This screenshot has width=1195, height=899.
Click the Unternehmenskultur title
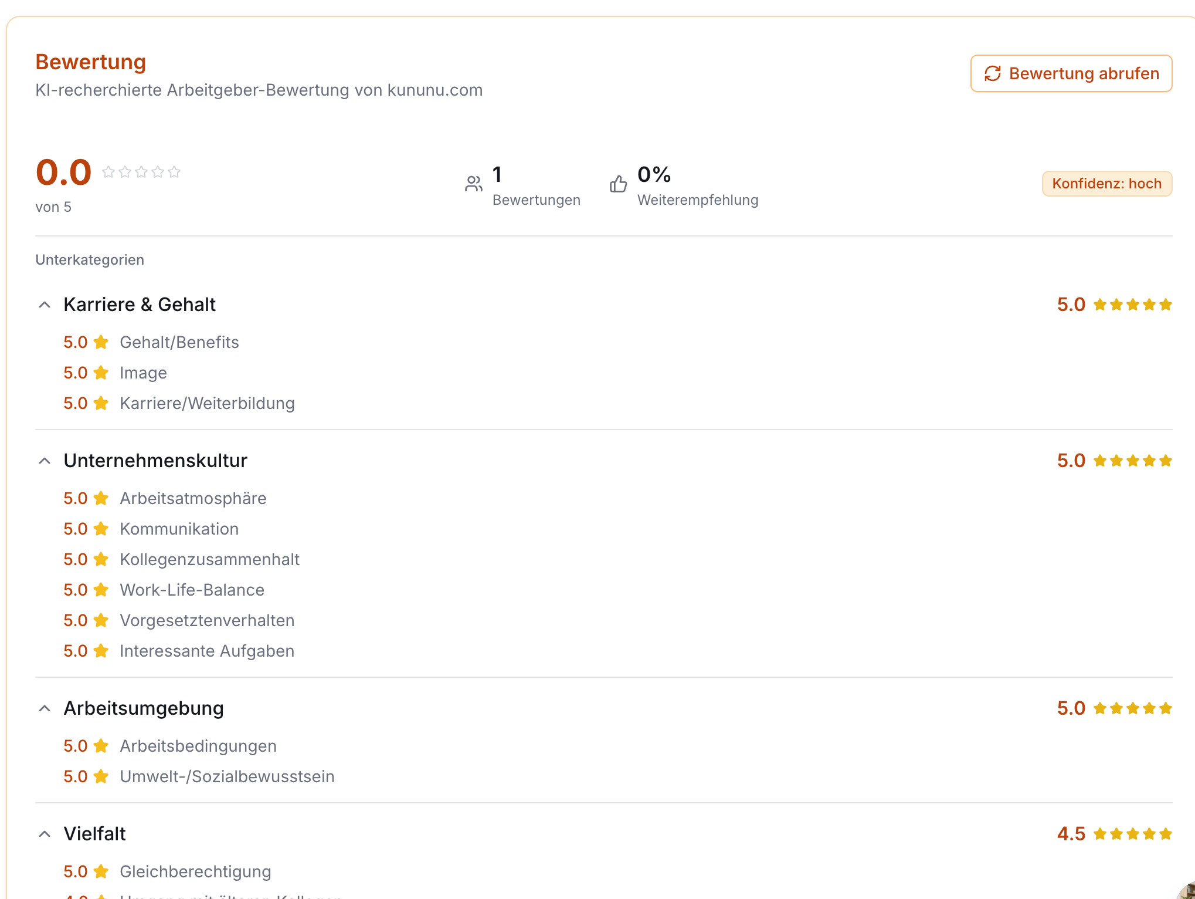coord(155,461)
